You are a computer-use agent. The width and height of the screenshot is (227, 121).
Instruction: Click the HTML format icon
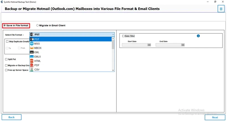tap(32, 61)
